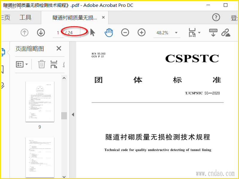Close the 隧道衬砌质量无损... document tab

click(103, 17)
